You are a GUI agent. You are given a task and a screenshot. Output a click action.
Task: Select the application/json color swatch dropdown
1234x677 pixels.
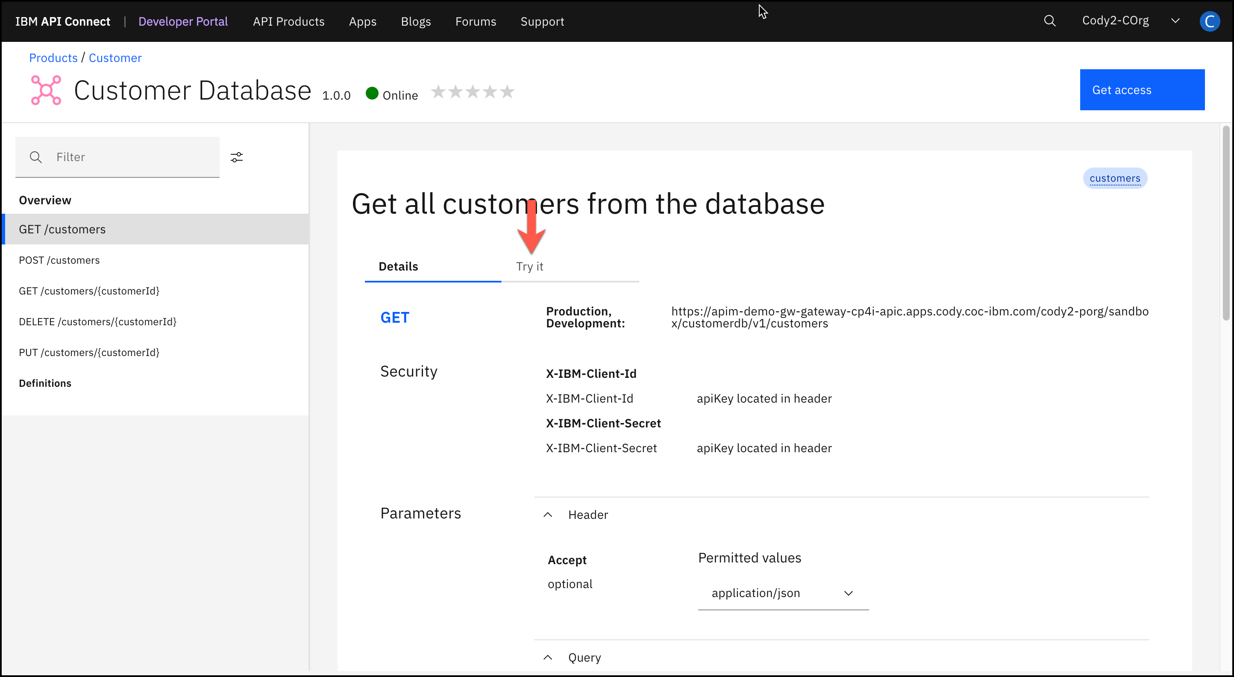pos(782,593)
